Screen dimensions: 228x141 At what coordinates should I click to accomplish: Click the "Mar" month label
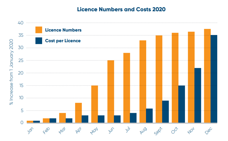coord(62,130)
